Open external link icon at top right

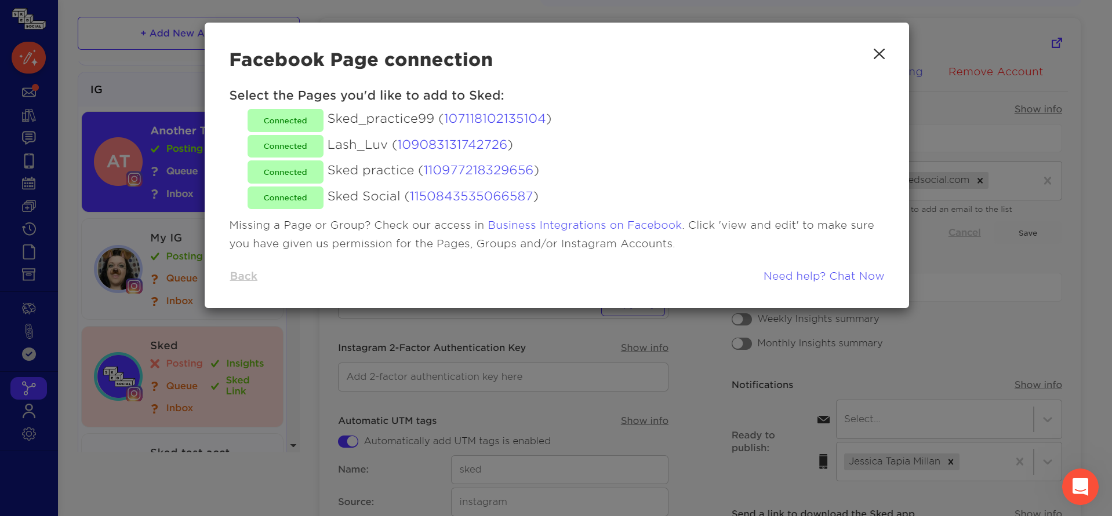click(x=1056, y=43)
